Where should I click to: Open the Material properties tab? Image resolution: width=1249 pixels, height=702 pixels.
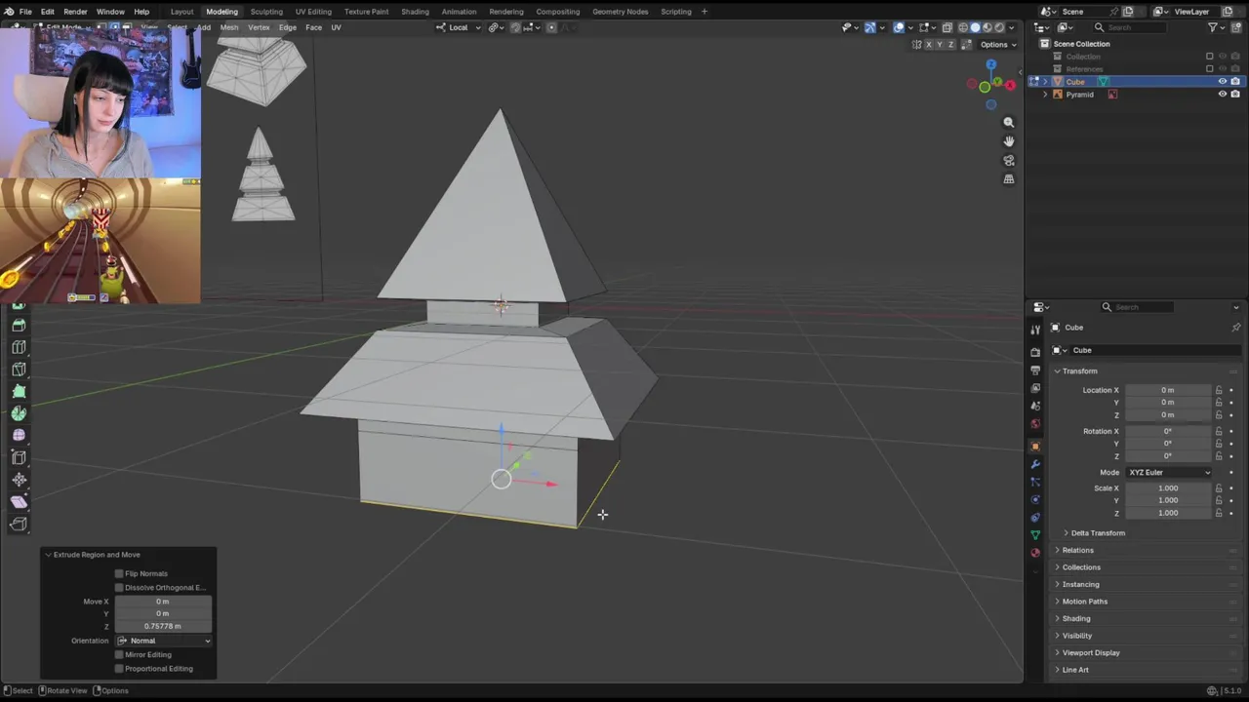pos(1035,553)
